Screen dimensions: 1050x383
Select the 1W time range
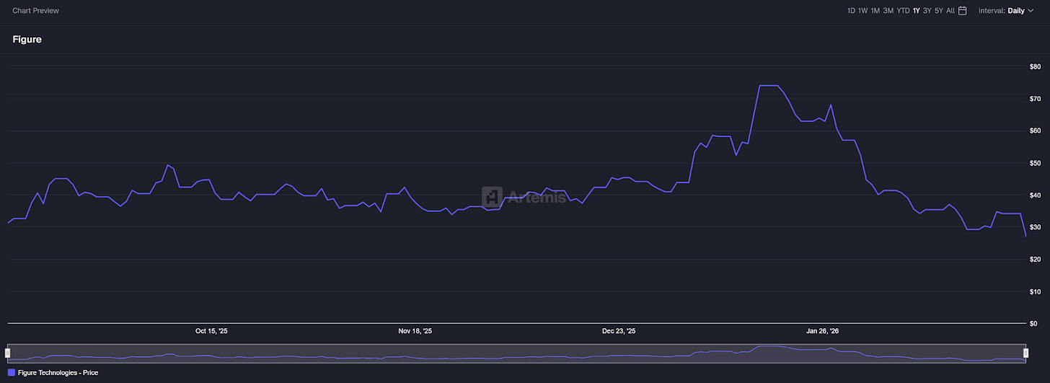863,11
